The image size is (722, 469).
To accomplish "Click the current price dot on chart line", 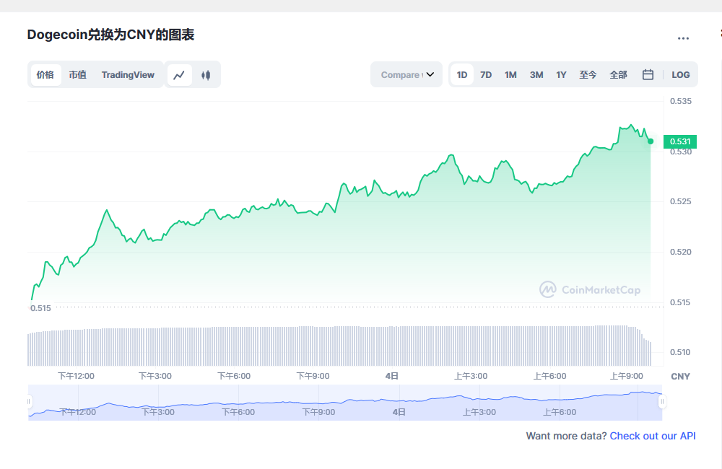I will click(651, 141).
